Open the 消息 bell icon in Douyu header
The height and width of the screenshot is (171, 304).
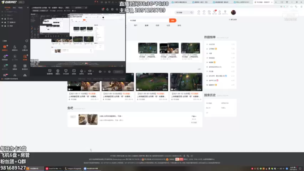(220, 12)
